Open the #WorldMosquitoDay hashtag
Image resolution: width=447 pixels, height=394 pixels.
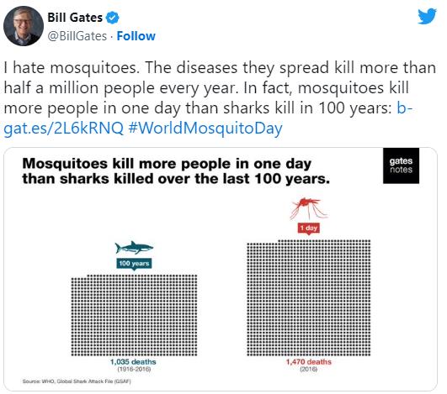(205, 128)
